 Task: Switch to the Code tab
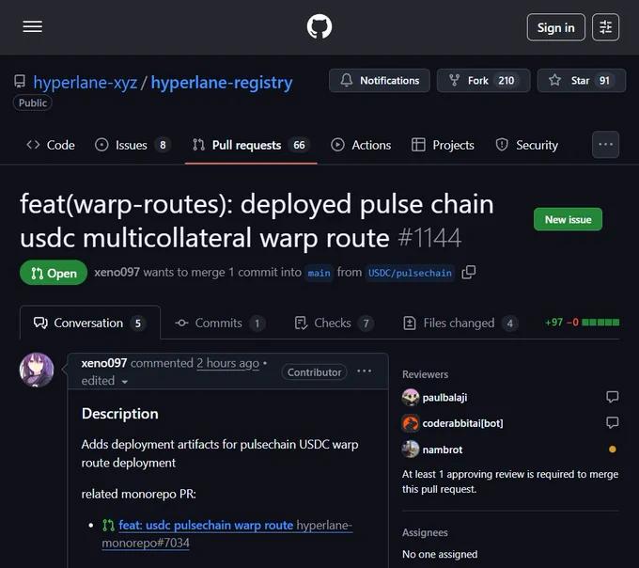pyautogui.click(x=51, y=145)
